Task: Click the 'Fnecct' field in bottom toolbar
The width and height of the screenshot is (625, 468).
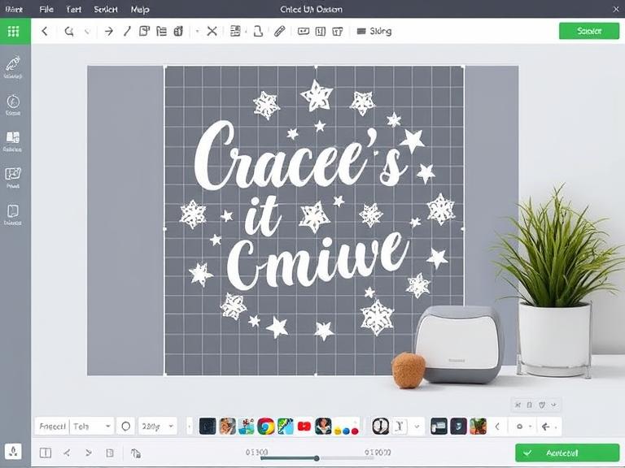Action: pos(52,427)
